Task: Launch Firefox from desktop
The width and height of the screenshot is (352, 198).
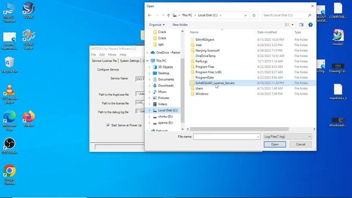Action: pos(29,119)
